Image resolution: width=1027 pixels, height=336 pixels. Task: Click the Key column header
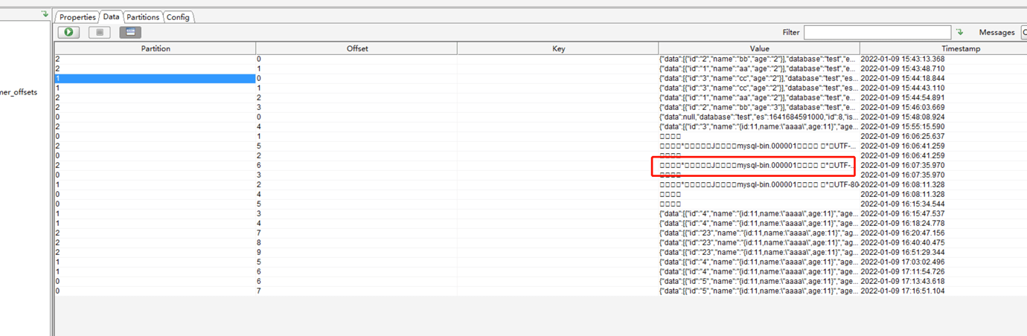(558, 48)
